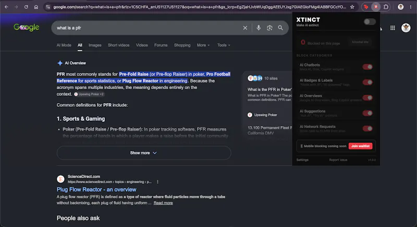Expand the More dropdown
The image size is (417, 227).
pos(203,45)
